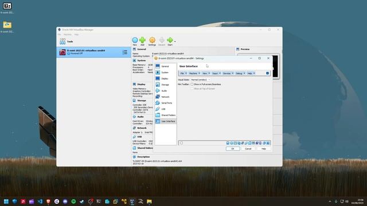The height and width of the screenshot is (206, 367).
Task: Click Discard icon in Manager toolbar
Action: click(162, 41)
